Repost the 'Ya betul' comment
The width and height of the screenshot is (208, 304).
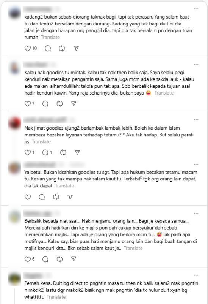point(56,197)
